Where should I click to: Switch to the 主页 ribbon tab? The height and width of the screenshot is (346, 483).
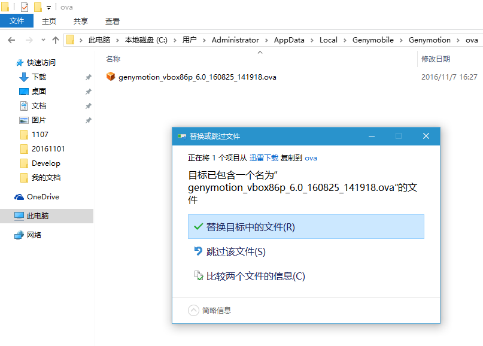click(49, 21)
